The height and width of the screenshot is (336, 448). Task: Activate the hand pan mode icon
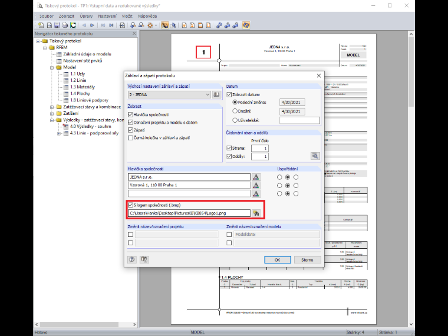click(165, 25)
